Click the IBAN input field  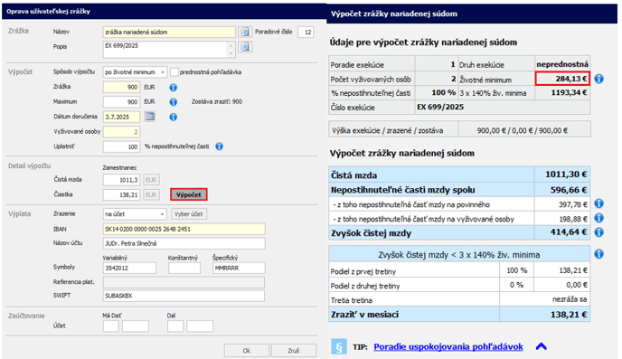tap(184, 229)
